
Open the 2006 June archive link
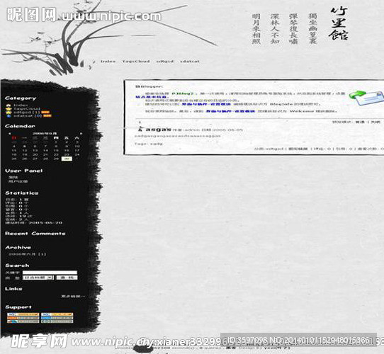click(27, 254)
